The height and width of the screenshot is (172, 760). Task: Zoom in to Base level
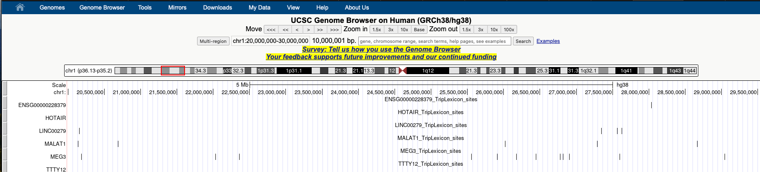pyautogui.click(x=419, y=30)
